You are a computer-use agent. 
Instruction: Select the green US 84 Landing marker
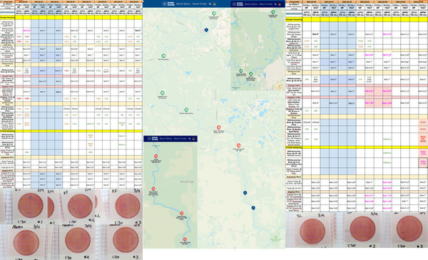pos(163,56)
